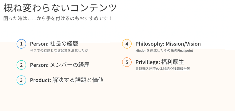Click the tagline '困った時はここから手を付けるのもおすすめです！'
The image size is (235, 111).
pyautogui.click(x=58, y=18)
